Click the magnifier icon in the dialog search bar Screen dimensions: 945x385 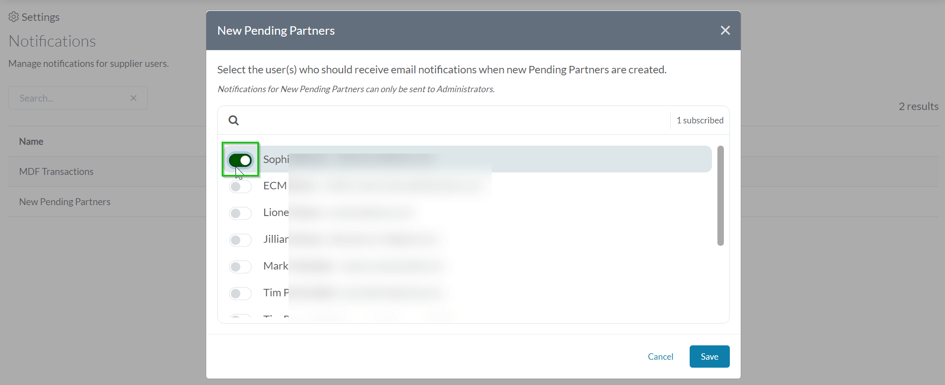(x=234, y=120)
